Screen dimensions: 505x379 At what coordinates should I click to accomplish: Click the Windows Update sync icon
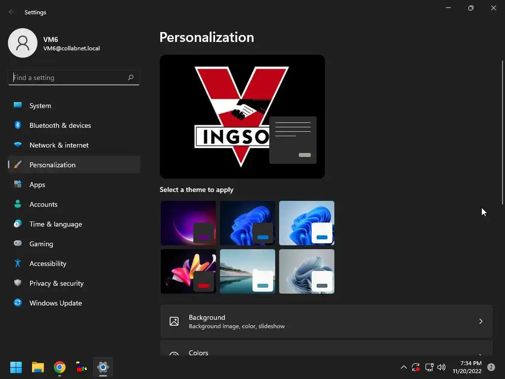18,303
